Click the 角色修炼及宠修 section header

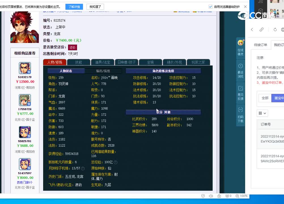(163, 71)
